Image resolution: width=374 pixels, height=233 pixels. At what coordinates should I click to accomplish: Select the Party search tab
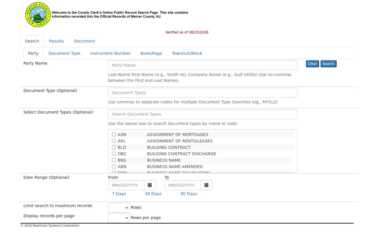pyautogui.click(x=33, y=53)
